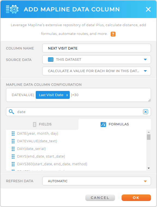
Task: Switch to the Formulas tab
Action: (x=115, y=124)
